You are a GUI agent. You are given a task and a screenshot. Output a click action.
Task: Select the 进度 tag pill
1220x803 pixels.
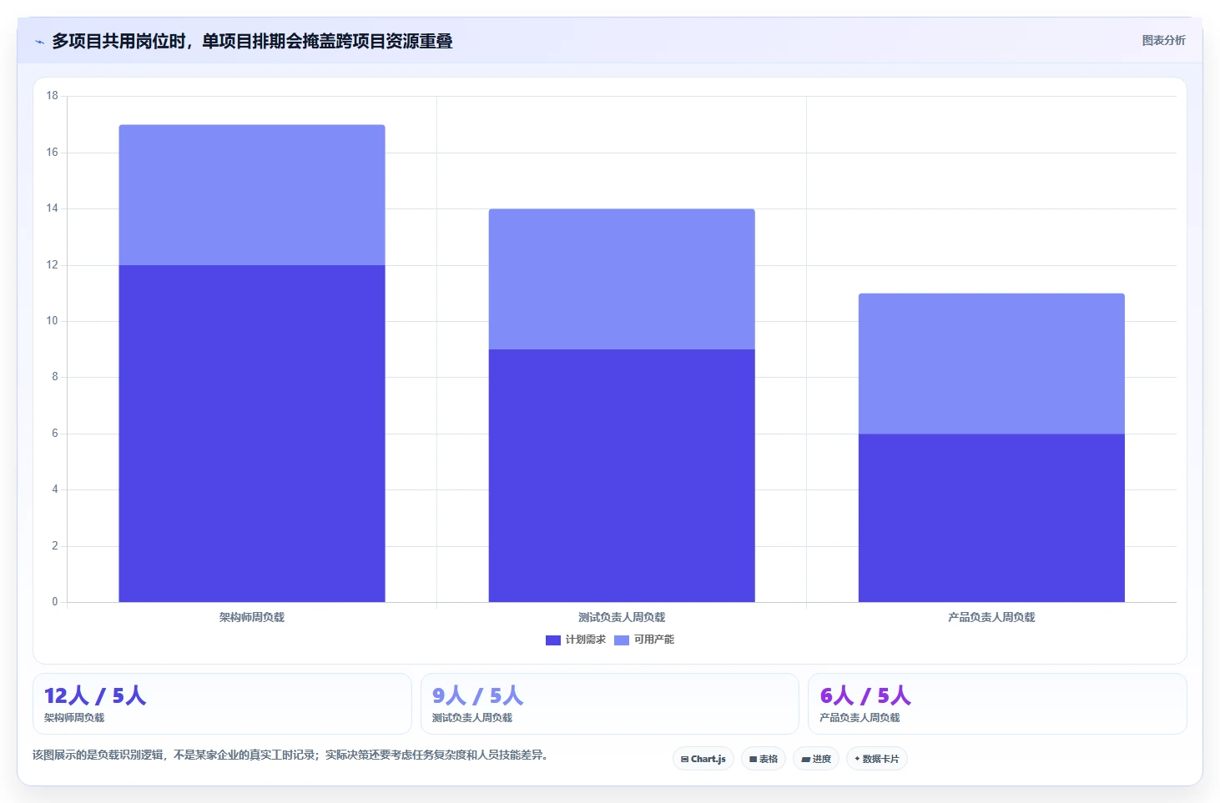[816, 759]
